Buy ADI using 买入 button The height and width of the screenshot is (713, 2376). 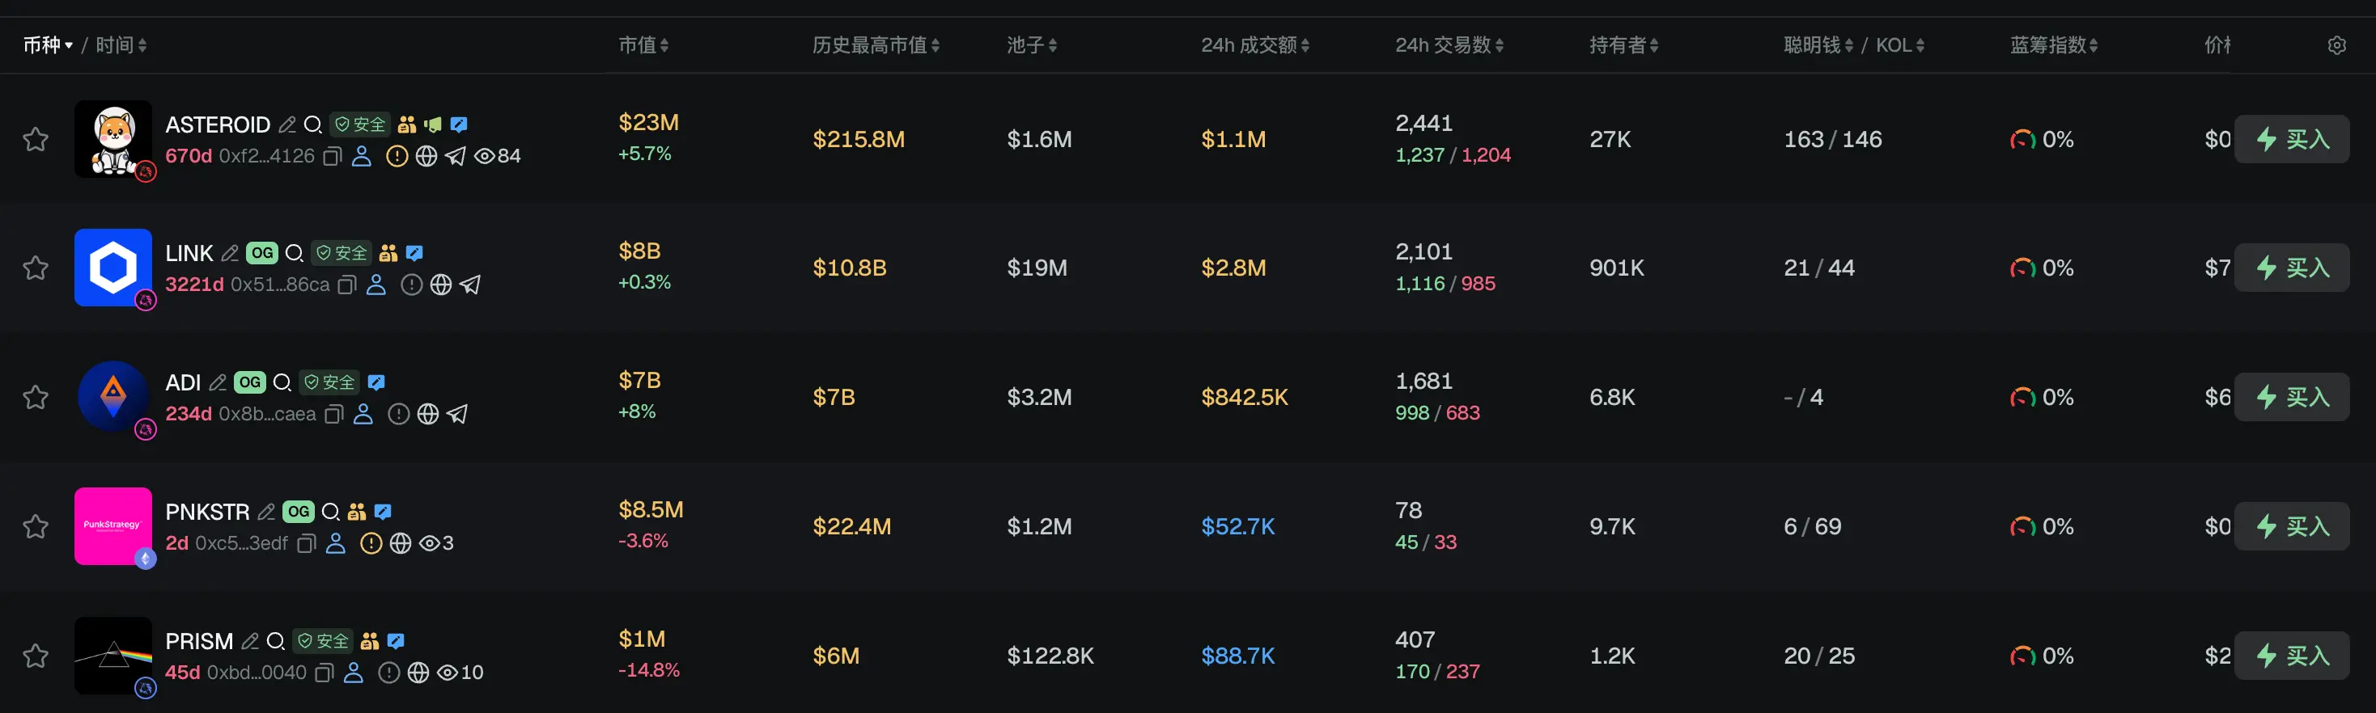pyautogui.click(x=2292, y=397)
